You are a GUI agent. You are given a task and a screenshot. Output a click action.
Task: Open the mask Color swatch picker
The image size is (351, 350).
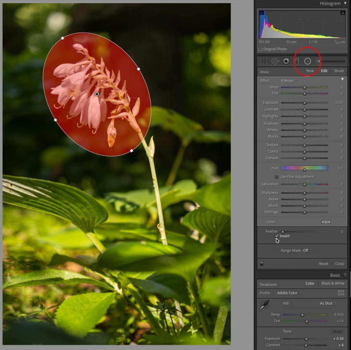point(326,222)
